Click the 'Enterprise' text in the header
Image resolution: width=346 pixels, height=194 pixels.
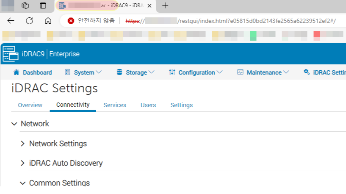(x=64, y=54)
